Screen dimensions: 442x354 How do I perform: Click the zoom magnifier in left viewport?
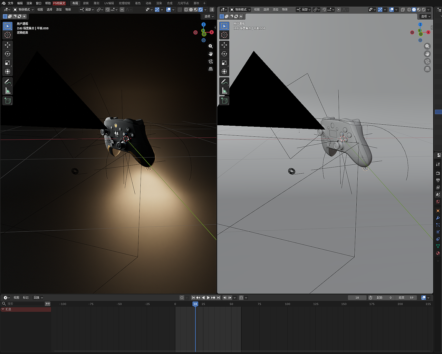pos(211,46)
